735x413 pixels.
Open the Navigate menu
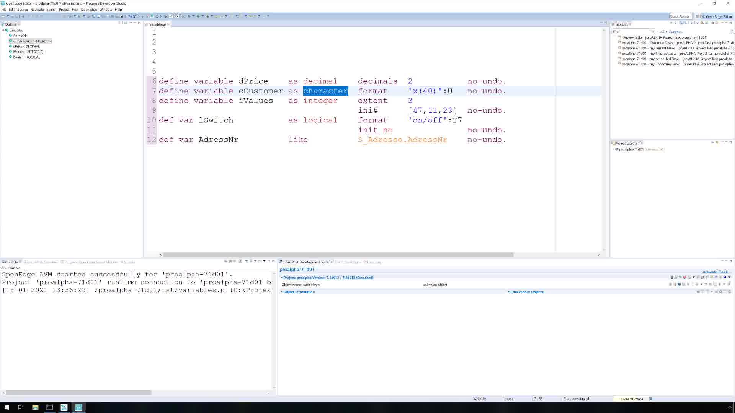(x=37, y=10)
